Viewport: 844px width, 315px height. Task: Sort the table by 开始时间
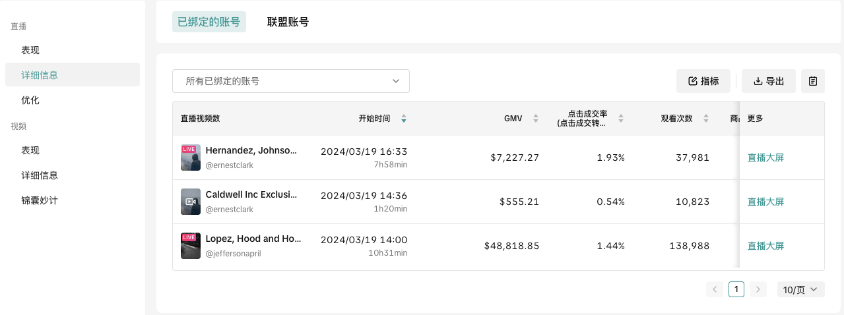404,119
